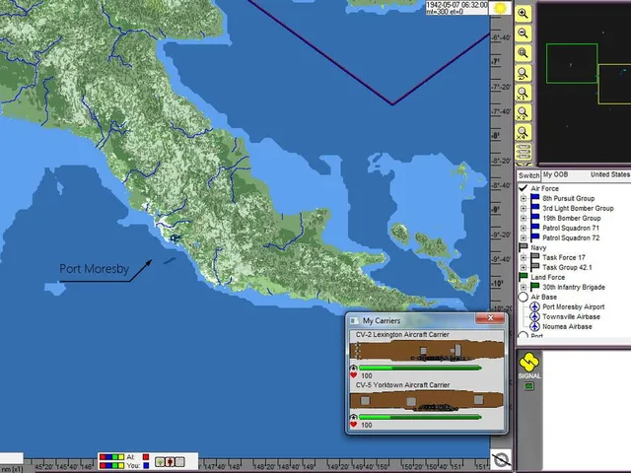Expand the 3rd Light Bomber Group node
Viewport: 631px width, 473px height.
pos(524,208)
